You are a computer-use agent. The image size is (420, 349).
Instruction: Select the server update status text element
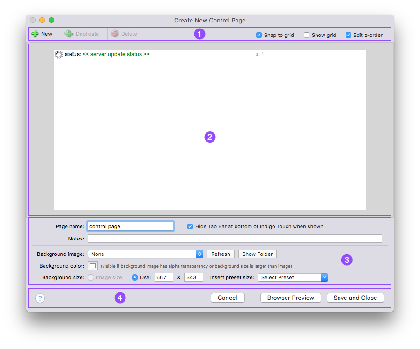tap(116, 54)
